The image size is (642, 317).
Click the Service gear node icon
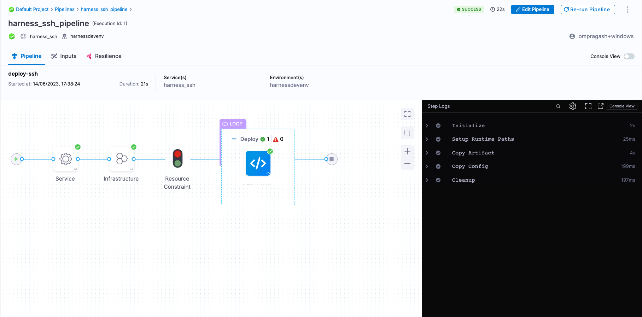(x=66, y=159)
